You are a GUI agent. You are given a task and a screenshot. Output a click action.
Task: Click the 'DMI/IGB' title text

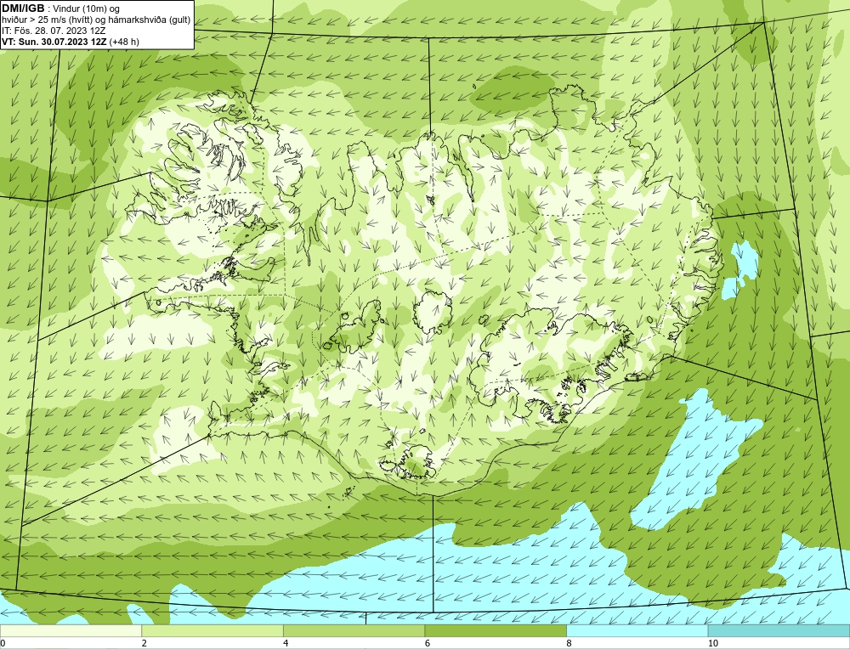click(23, 8)
